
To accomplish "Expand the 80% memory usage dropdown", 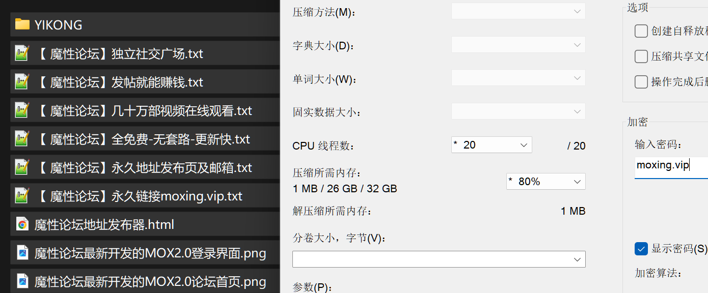I will 546,182.
